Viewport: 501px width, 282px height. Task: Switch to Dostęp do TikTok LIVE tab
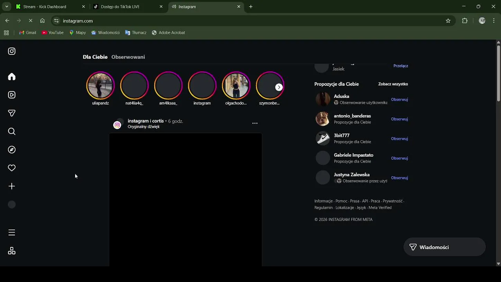(128, 7)
